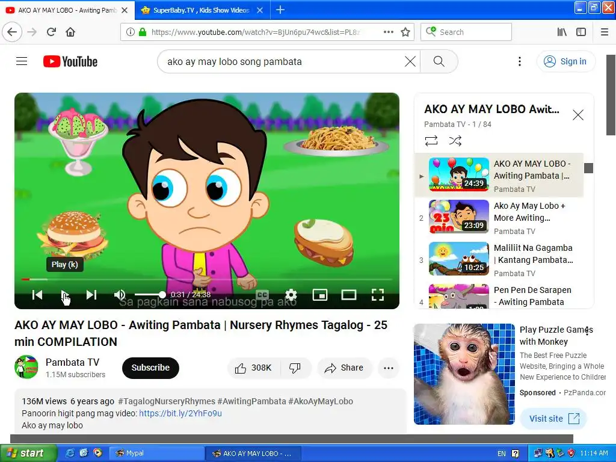Toggle playlist shuffle

[455, 141]
